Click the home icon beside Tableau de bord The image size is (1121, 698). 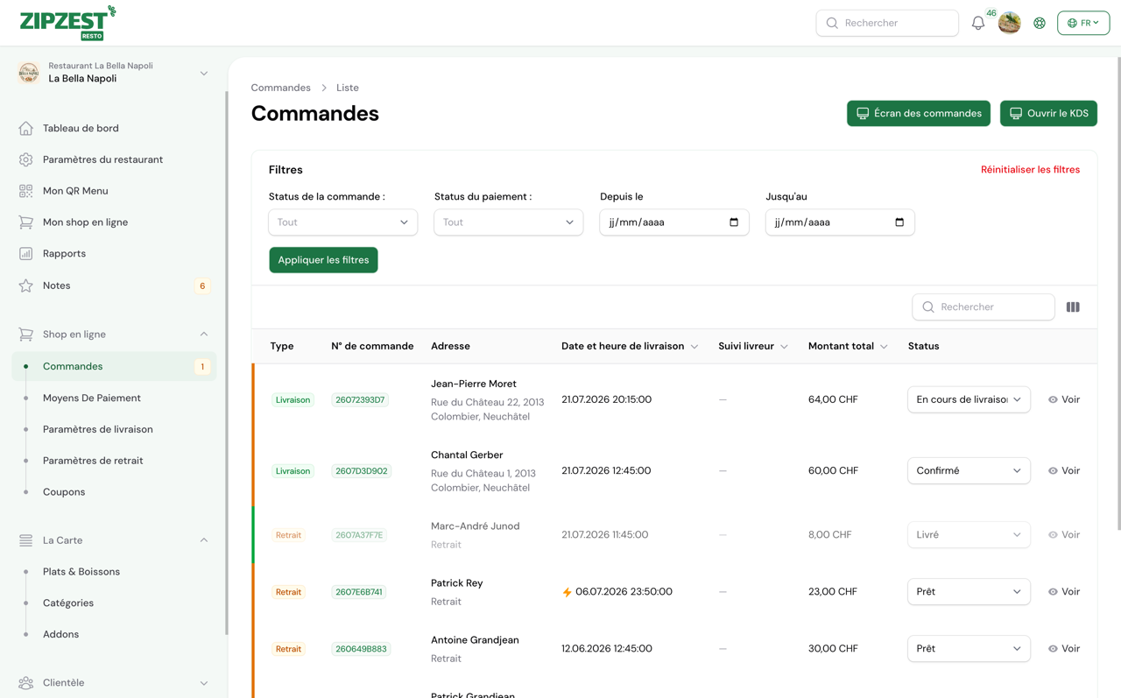coord(25,128)
